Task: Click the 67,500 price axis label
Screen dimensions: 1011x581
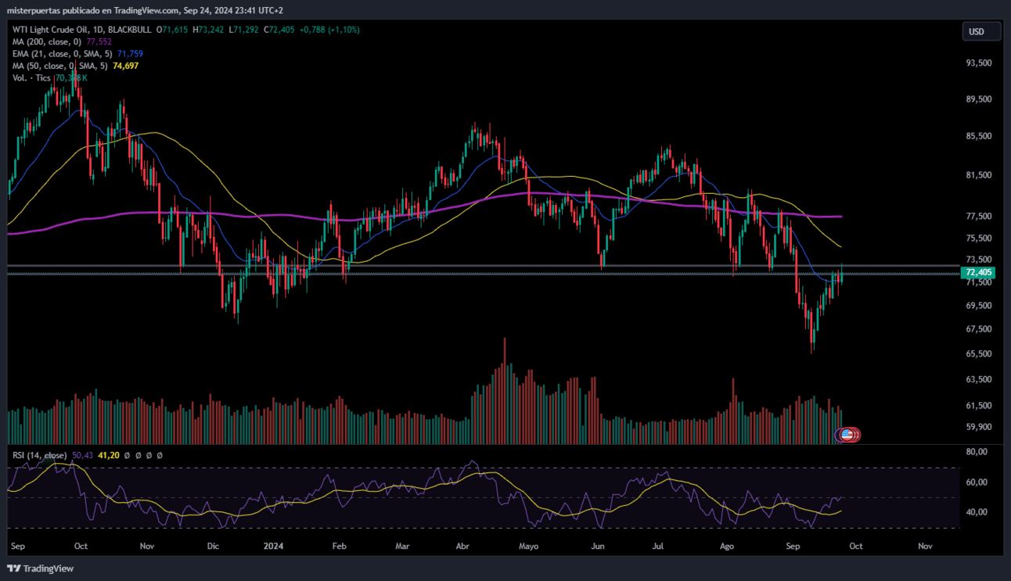Action: (980, 329)
